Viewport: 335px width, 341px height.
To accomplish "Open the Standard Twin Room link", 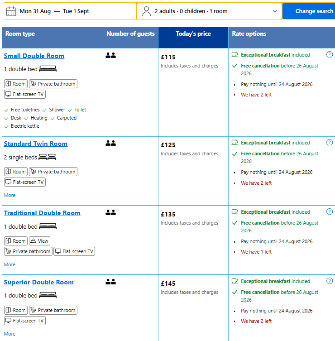I will coord(36,144).
